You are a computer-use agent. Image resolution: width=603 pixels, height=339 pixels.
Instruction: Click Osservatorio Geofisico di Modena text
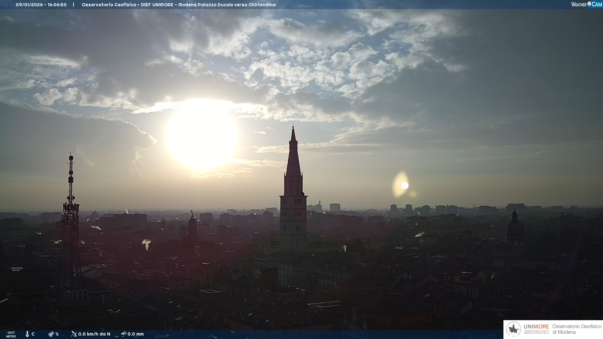point(577,329)
